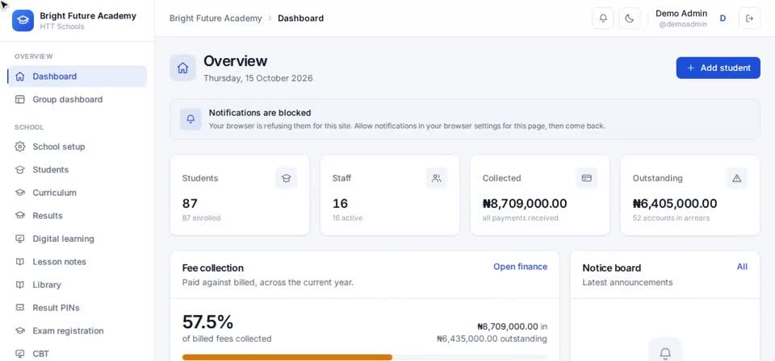Screen dimensions: 775x361
Task: Click the Curriculum icon in the sidebar
Action: 19,193
